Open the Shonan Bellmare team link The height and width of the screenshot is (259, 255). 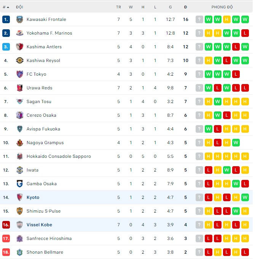45,252
